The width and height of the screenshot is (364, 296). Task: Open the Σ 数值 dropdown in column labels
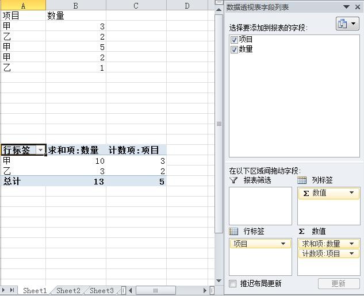(352, 193)
